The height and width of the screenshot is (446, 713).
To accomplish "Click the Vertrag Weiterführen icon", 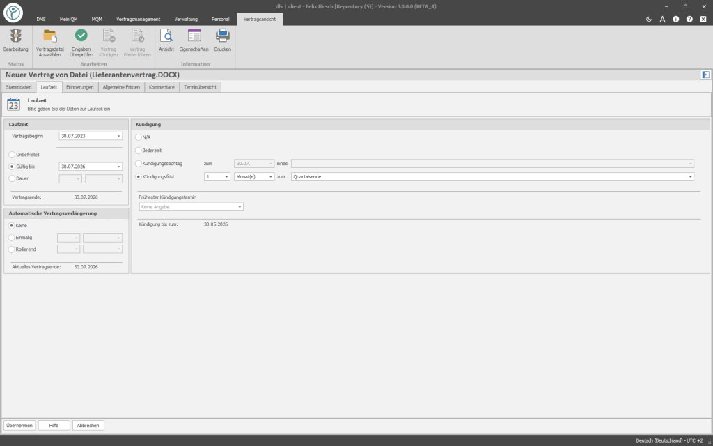I will pyautogui.click(x=137, y=36).
